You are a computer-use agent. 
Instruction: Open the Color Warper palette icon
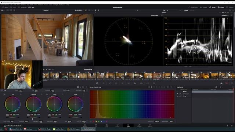(x=104, y=83)
